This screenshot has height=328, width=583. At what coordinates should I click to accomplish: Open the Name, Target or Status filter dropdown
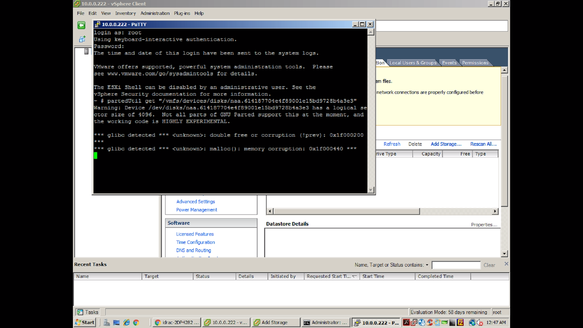(427, 265)
